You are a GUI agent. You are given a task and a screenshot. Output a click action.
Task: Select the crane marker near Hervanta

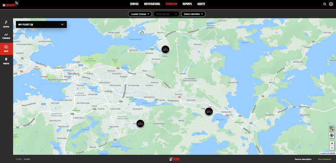pos(140,124)
